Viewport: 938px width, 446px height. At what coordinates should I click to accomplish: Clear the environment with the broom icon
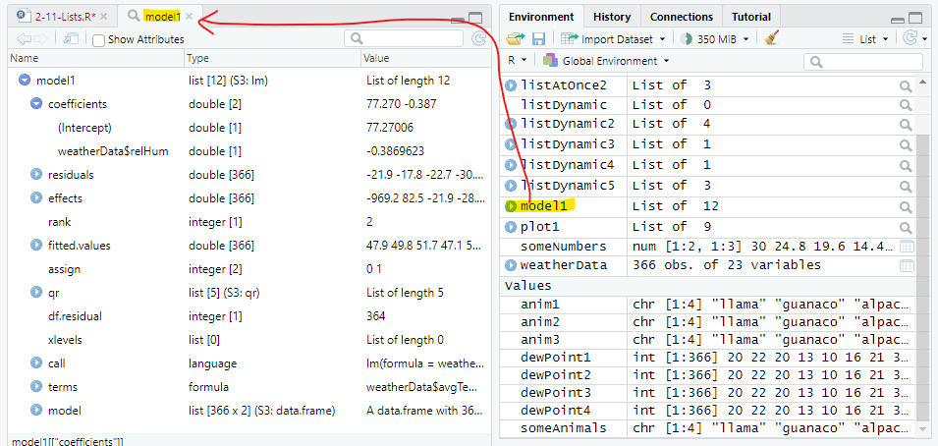click(x=772, y=39)
